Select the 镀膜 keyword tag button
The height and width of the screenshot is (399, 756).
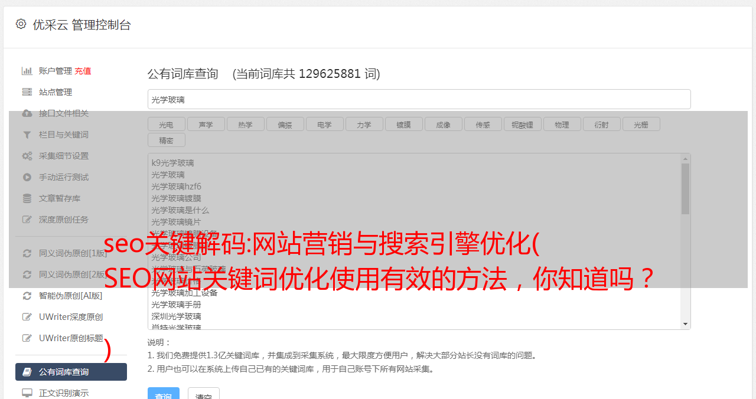pyautogui.click(x=404, y=125)
